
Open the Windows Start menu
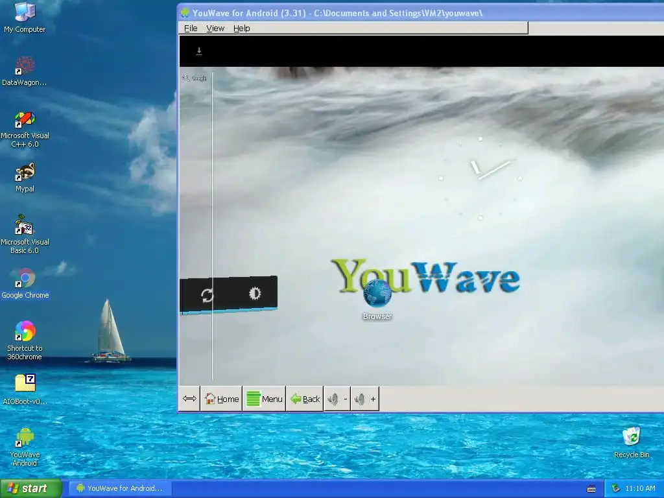[x=30, y=489]
